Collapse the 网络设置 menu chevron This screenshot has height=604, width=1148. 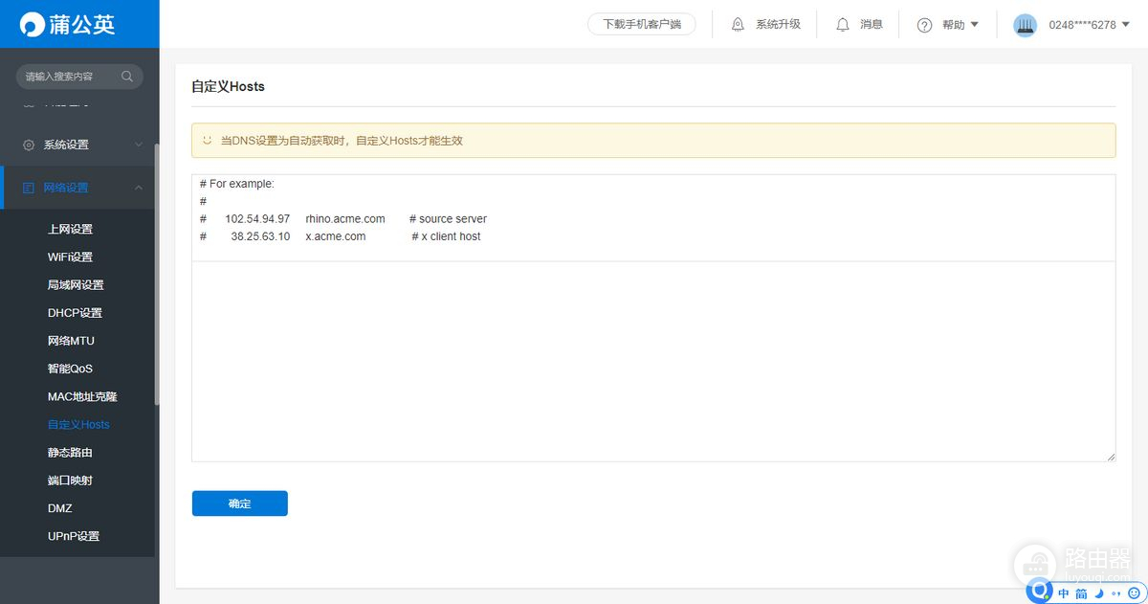139,188
